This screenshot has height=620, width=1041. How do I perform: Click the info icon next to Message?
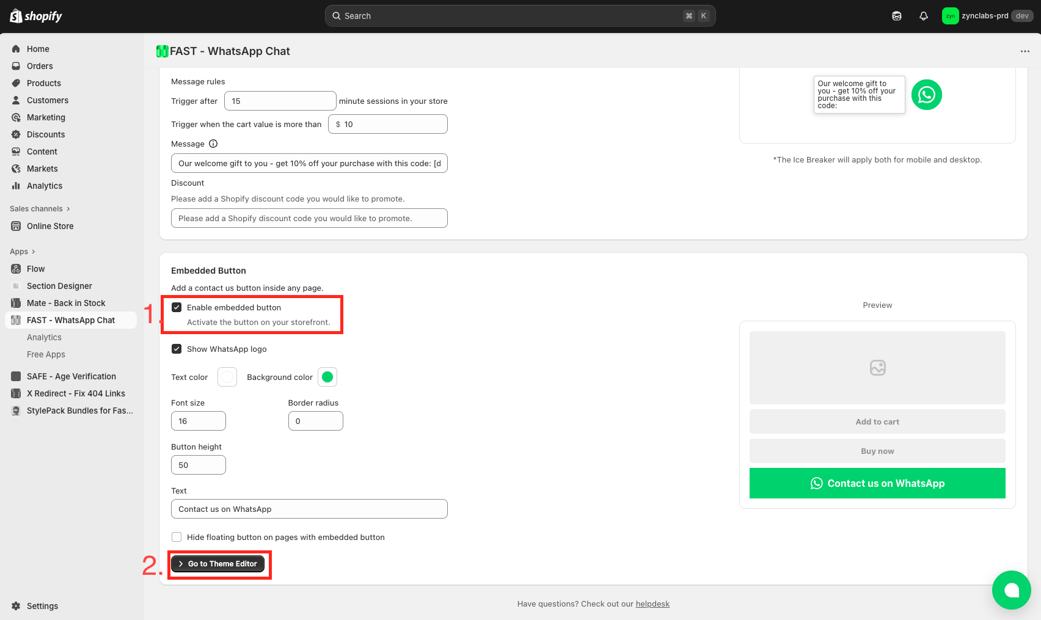[x=213, y=144]
